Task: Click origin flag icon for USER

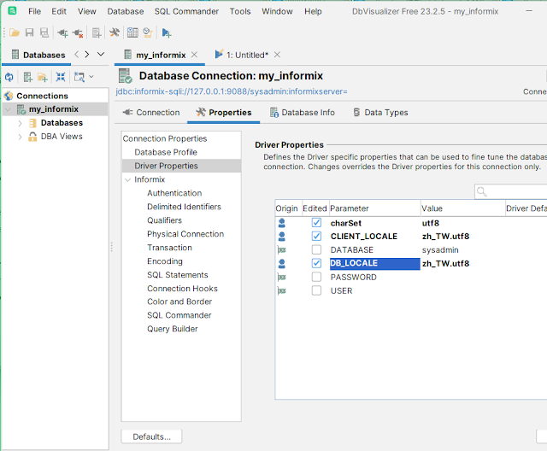Action: coord(281,290)
